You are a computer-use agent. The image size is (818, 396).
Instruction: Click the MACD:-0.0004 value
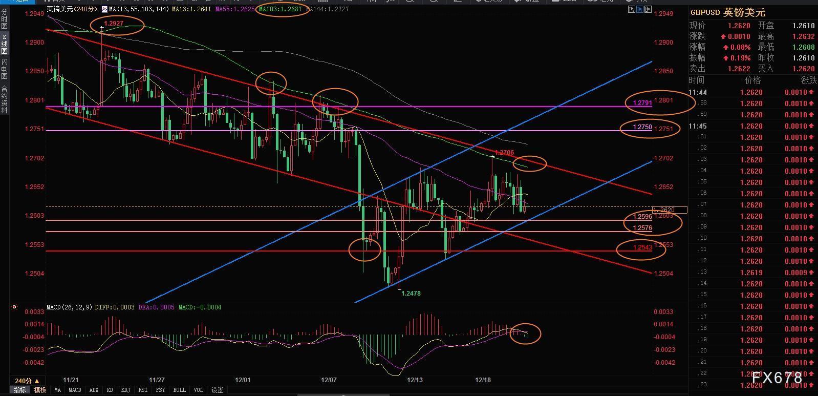click(x=200, y=307)
